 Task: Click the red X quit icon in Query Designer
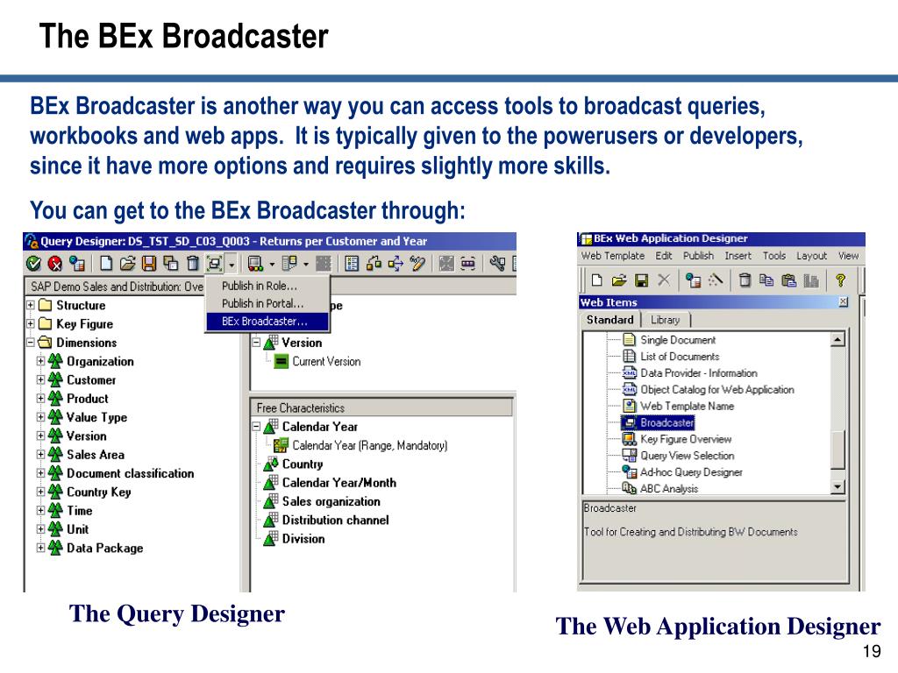pos(55,263)
